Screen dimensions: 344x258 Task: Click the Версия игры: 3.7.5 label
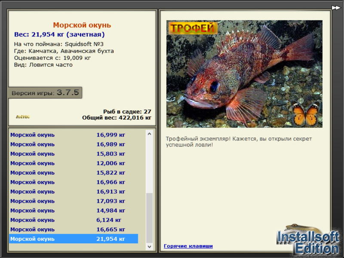click(x=45, y=92)
